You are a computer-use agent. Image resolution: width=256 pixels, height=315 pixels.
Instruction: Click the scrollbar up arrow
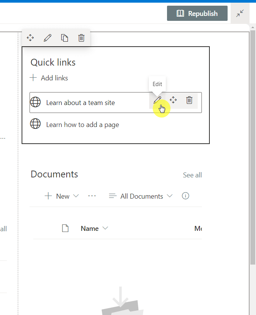[253, 27]
